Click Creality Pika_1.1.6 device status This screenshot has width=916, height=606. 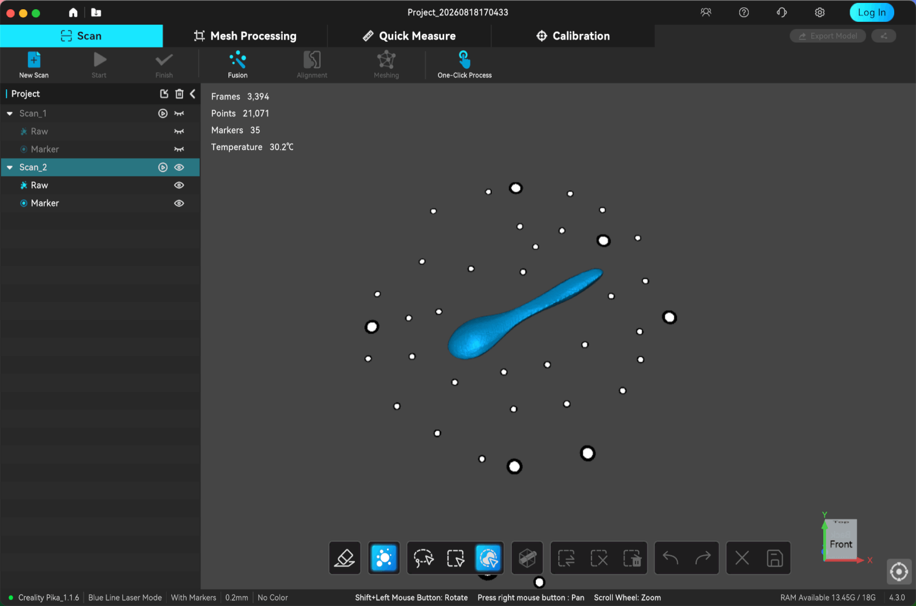click(x=49, y=597)
